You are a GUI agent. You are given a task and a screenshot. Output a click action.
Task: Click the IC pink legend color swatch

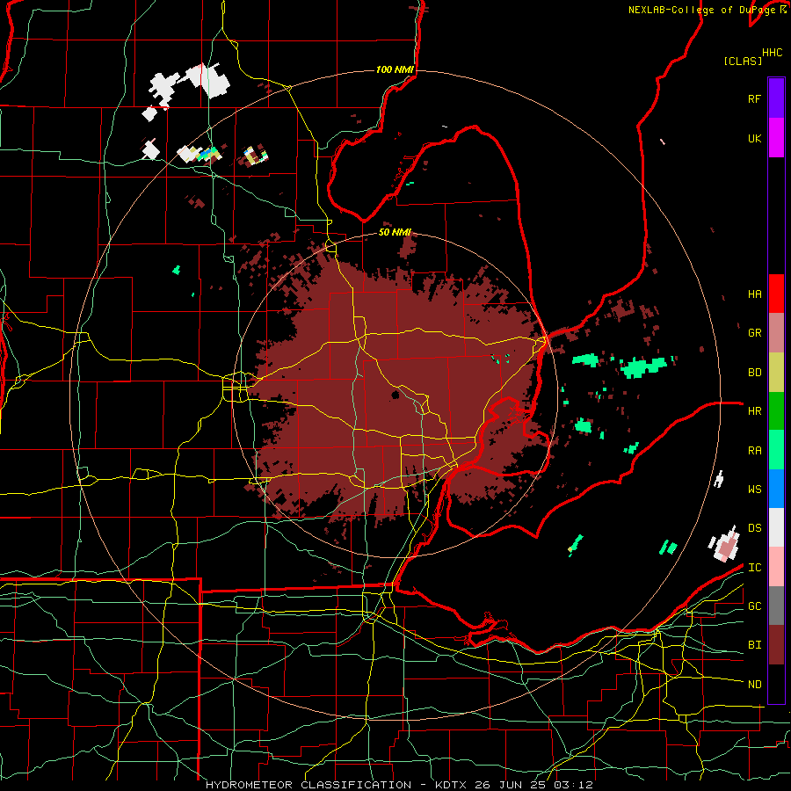click(776, 567)
